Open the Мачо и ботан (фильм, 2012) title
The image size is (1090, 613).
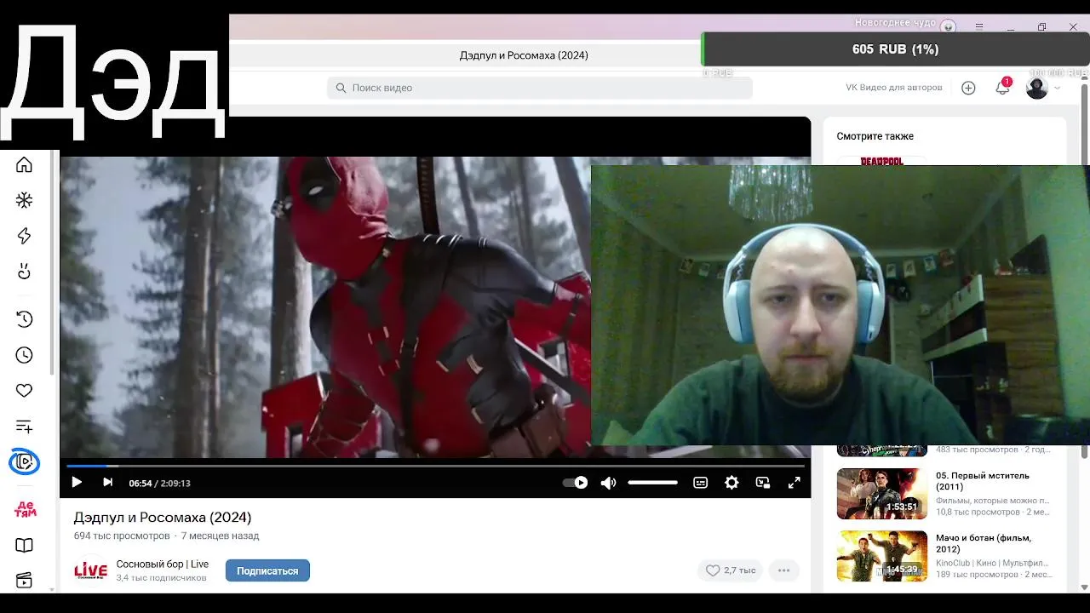point(984,543)
